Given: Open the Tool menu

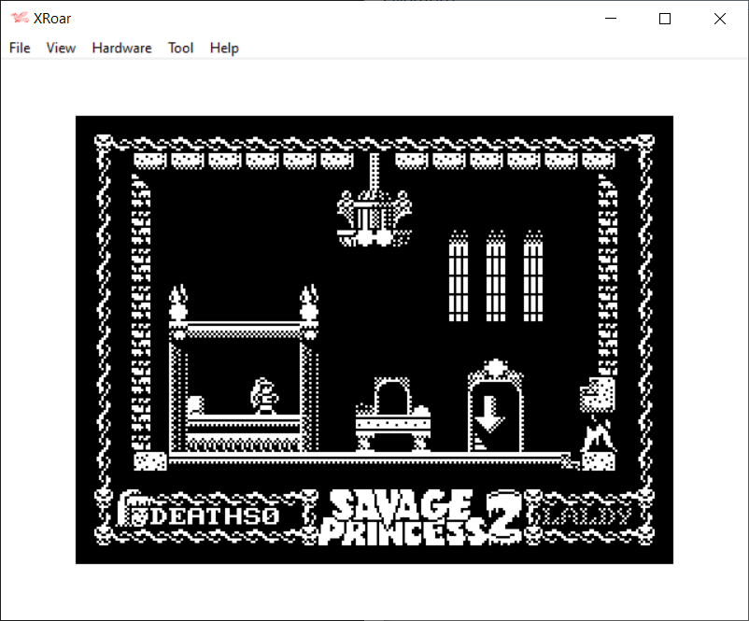Looking at the screenshot, I should tap(180, 48).
